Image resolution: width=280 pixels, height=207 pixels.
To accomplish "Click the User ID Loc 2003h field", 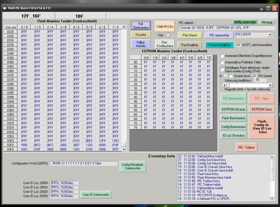I will pyautogui.click(x=63, y=196).
